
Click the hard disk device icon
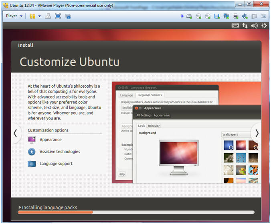point(189,16)
